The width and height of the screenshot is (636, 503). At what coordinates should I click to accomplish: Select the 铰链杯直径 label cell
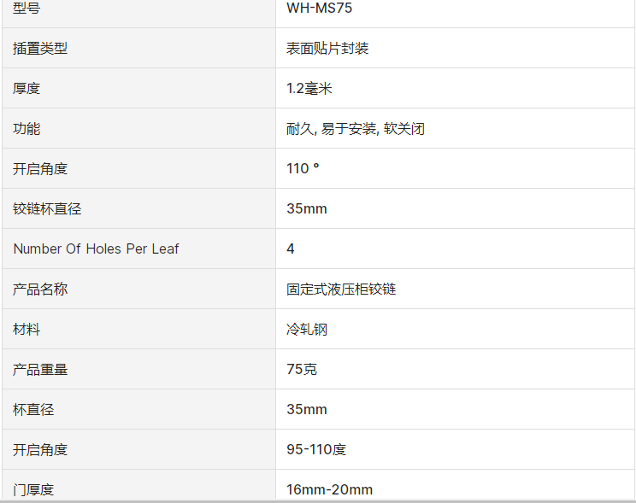coord(47,209)
